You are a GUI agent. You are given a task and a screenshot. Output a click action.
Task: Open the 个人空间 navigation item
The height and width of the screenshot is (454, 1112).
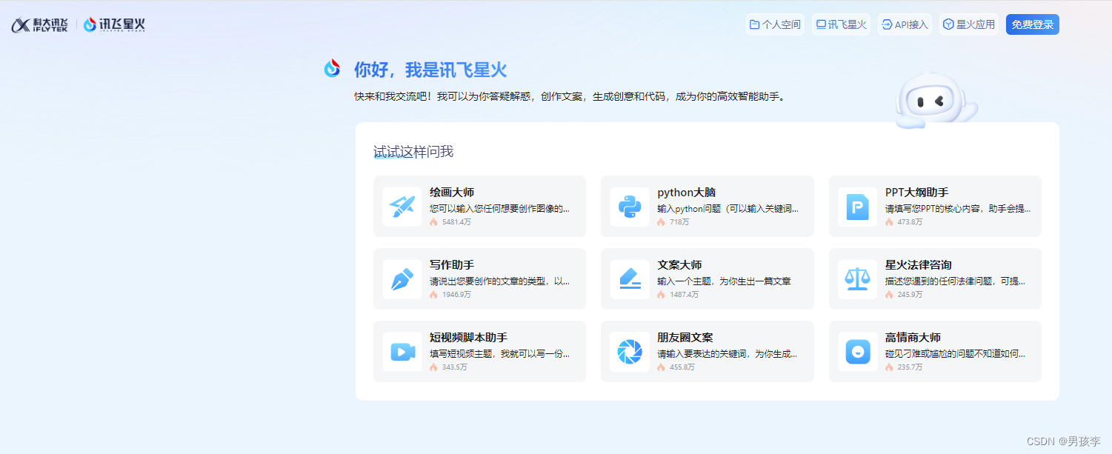pyautogui.click(x=775, y=24)
